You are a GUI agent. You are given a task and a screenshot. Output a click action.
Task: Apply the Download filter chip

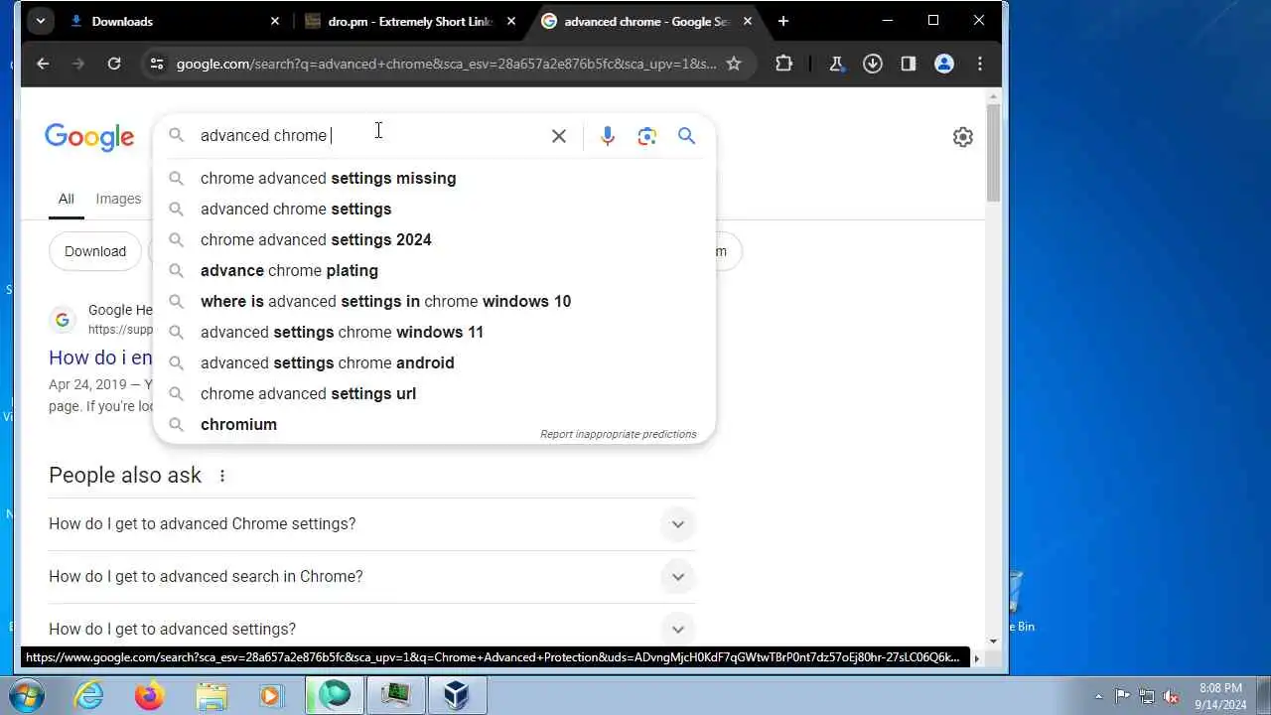(x=95, y=251)
